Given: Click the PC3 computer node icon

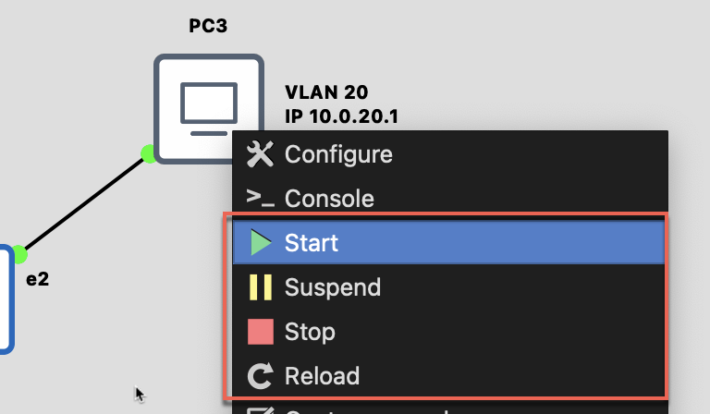Looking at the screenshot, I should pos(207,108).
